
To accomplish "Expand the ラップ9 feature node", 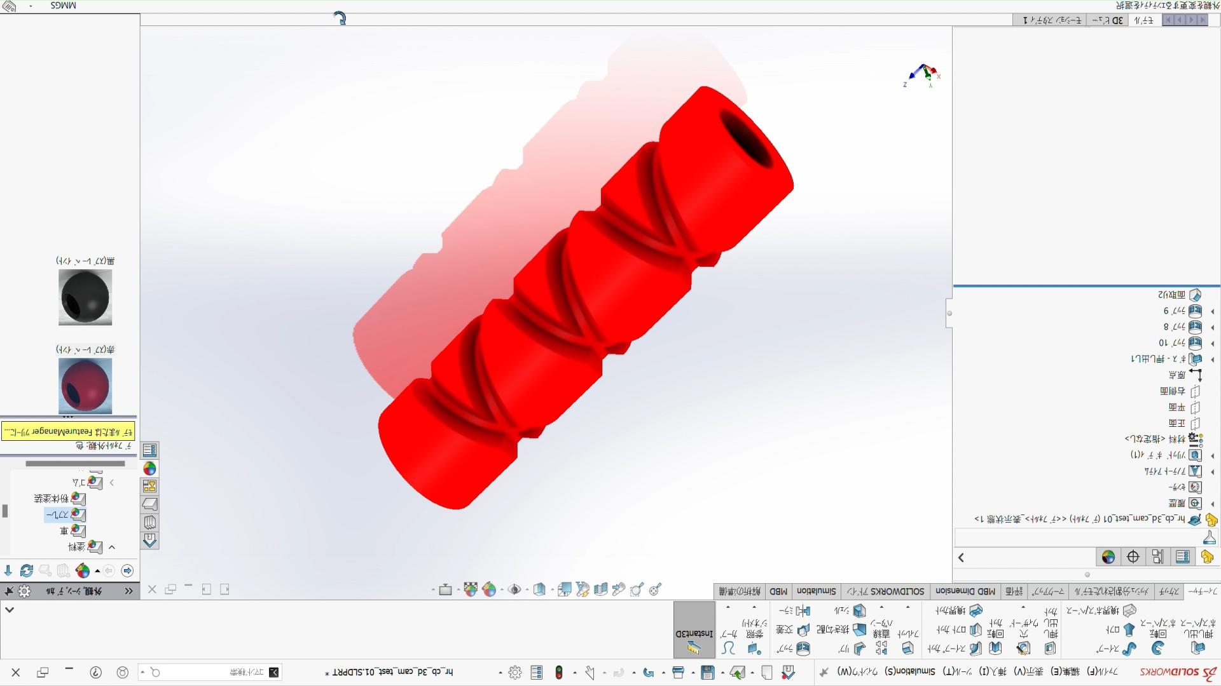I will click(x=1213, y=311).
